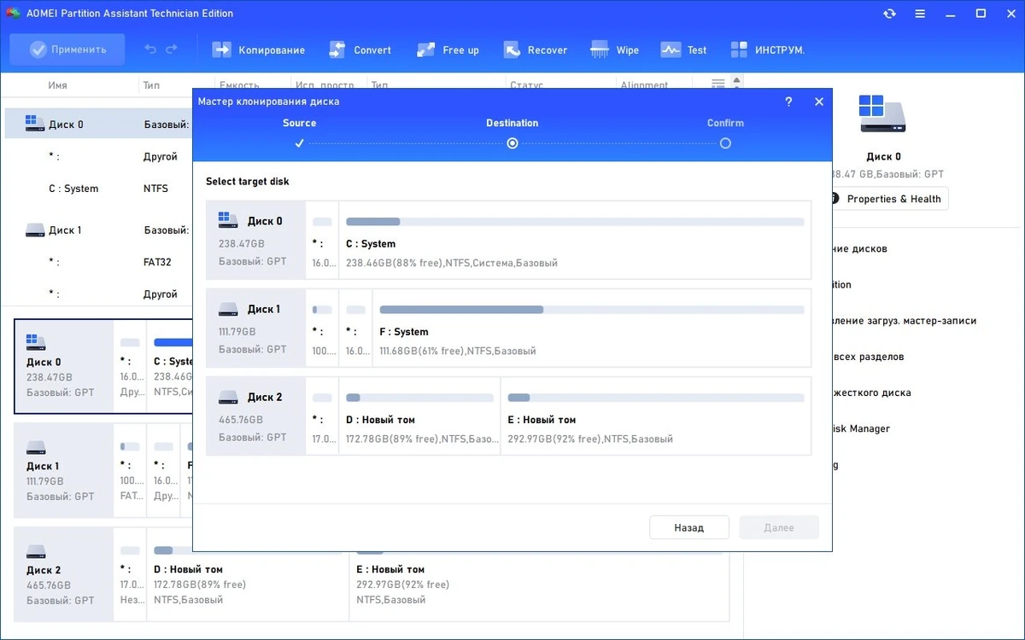Image resolution: width=1025 pixels, height=640 pixels.
Task: Open Properties & Health for Диск 0
Action: 889,199
